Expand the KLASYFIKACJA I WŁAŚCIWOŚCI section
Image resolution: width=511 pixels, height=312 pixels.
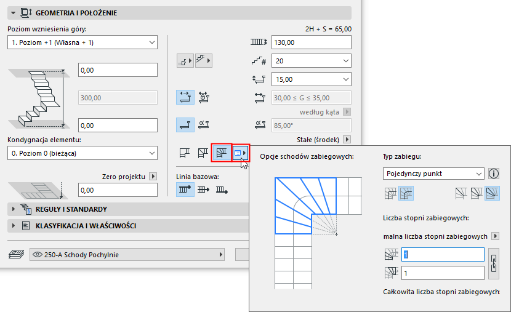coord(14,226)
